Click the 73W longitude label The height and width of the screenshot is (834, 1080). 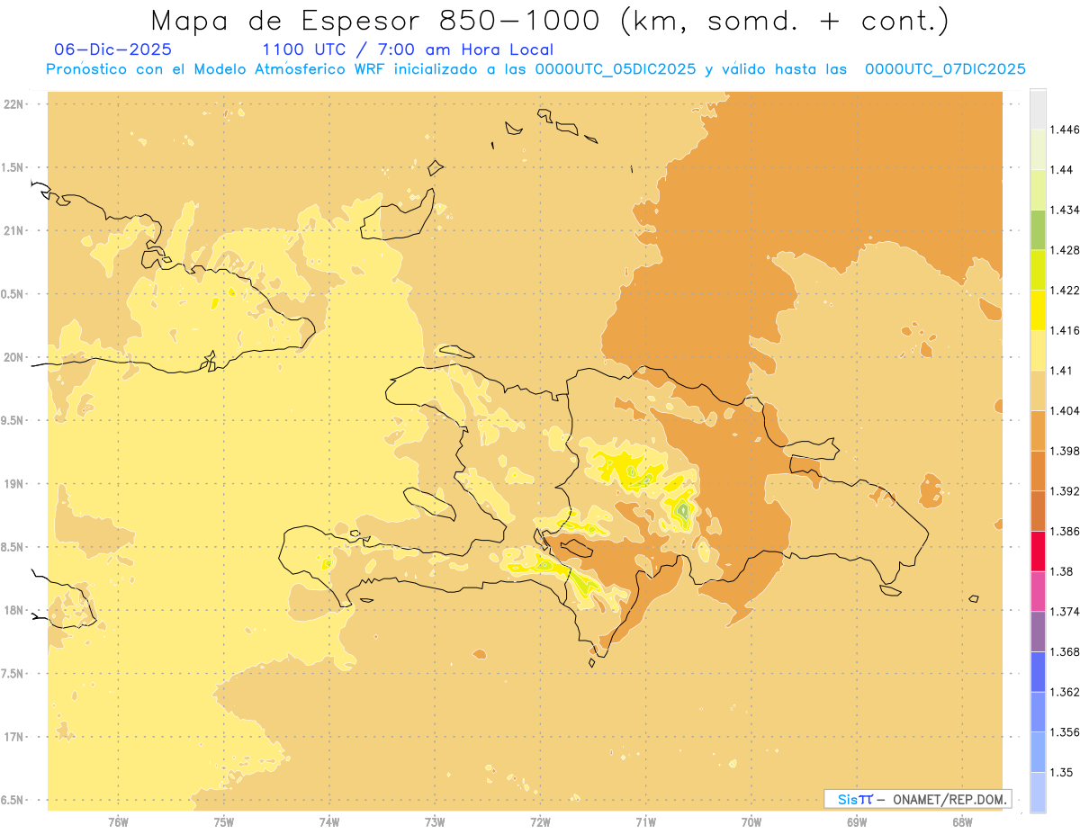(x=435, y=821)
